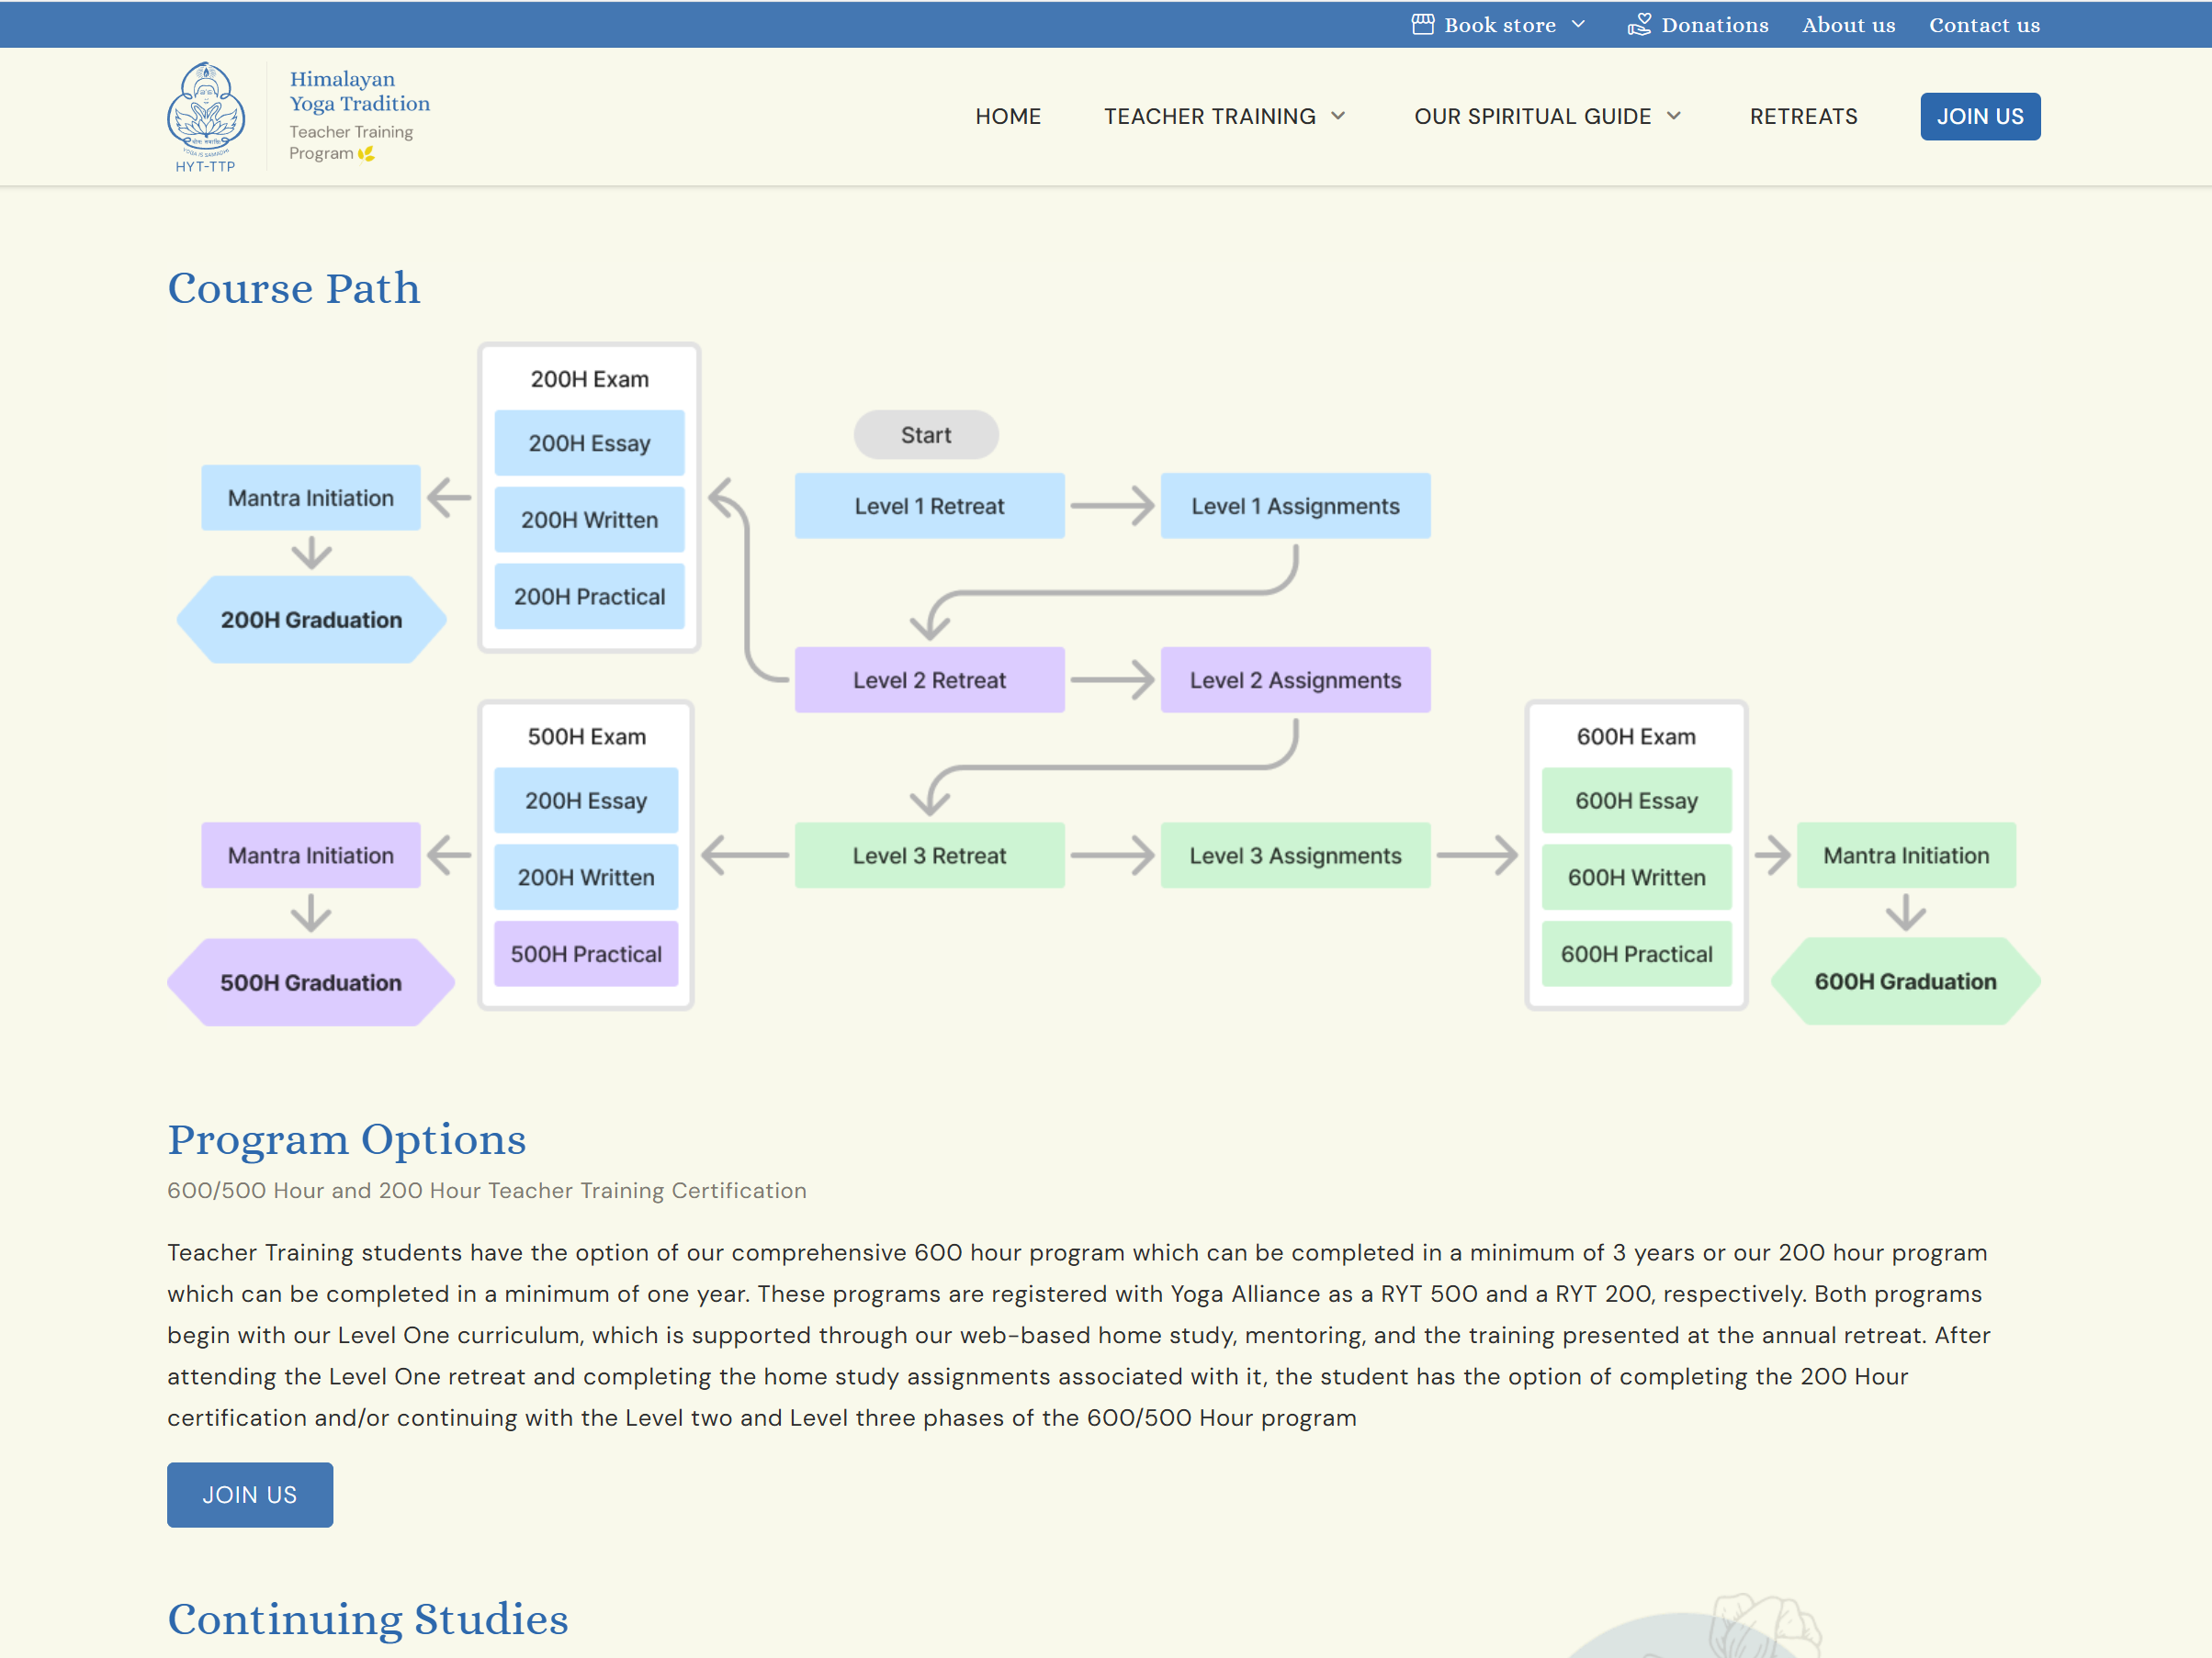Click 200H Written under 200H Exam
The width and height of the screenshot is (2212, 1658).
590,520
